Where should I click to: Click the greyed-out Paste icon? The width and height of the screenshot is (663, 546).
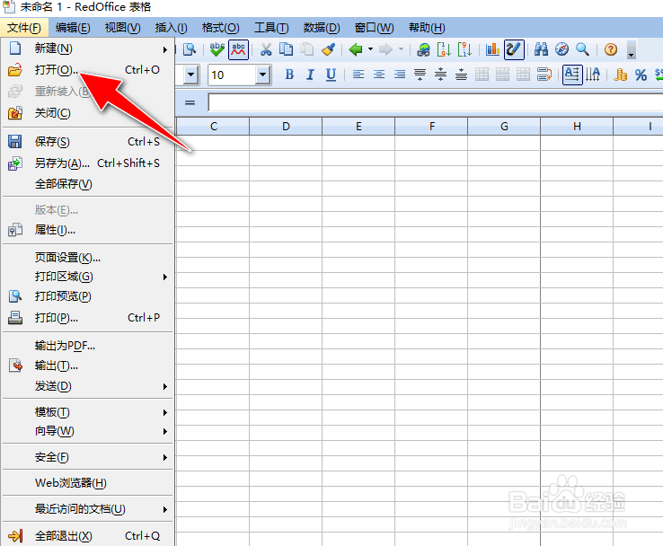point(307,50)
